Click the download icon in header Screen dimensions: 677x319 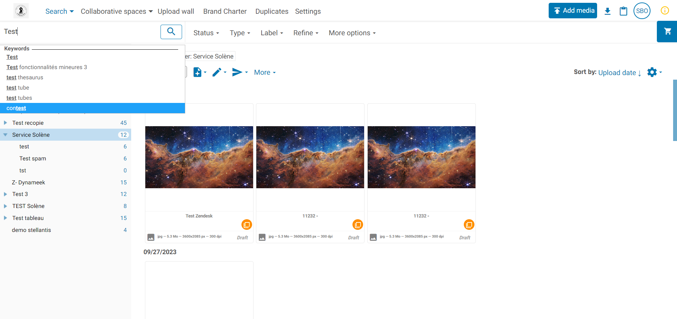point(607,11)
